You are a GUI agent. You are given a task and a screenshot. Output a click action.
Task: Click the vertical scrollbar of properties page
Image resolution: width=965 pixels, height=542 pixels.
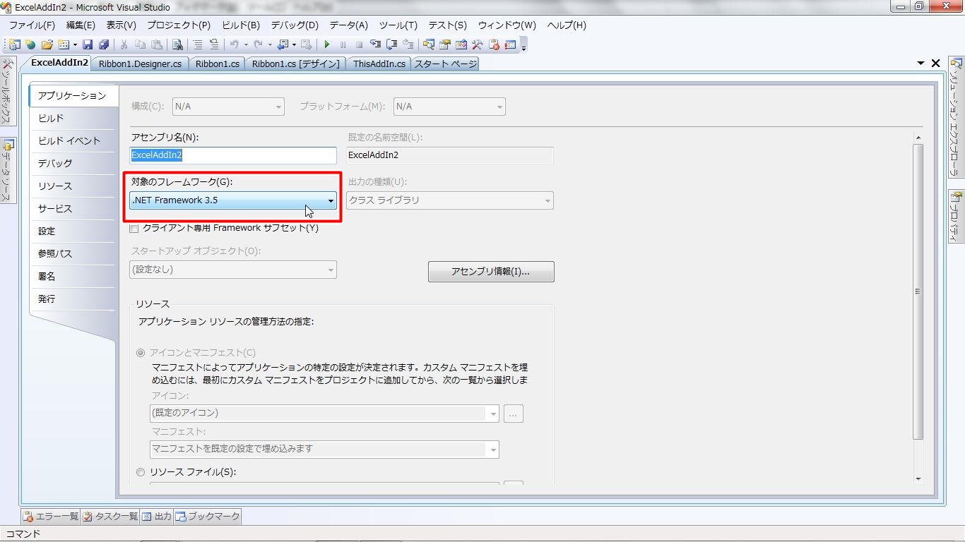[918, 291]
